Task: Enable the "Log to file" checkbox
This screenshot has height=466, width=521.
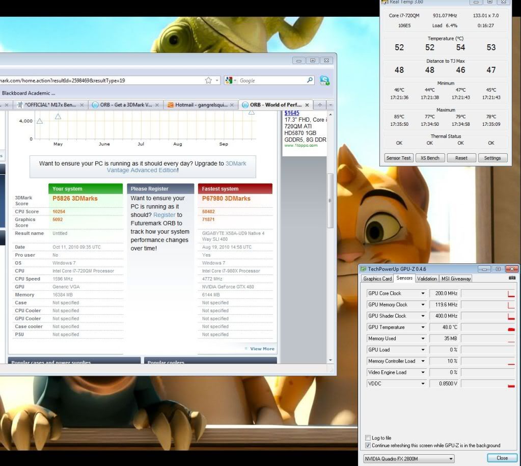Action: click(x=368, y=438)
